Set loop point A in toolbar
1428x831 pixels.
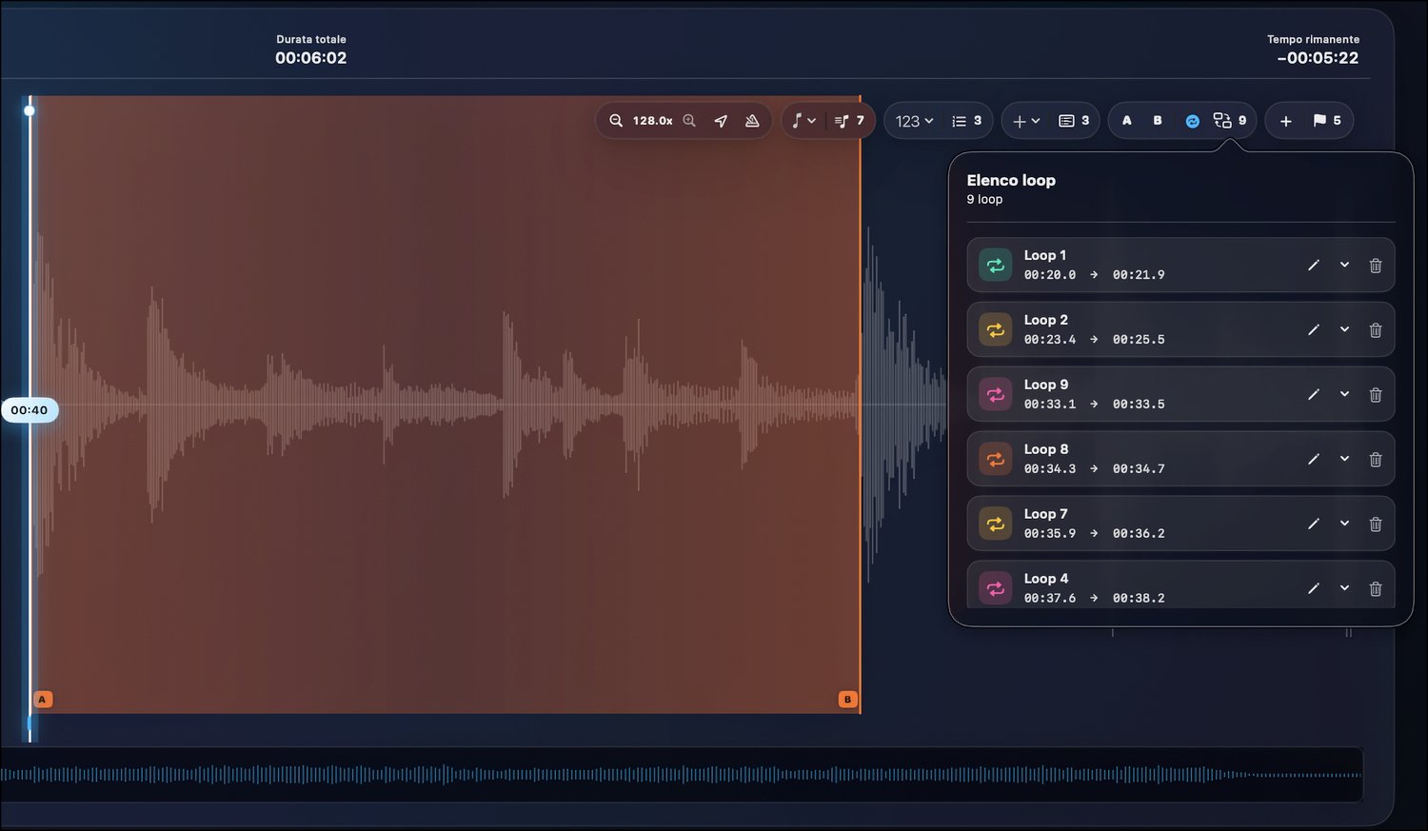tap(1127, 121)
